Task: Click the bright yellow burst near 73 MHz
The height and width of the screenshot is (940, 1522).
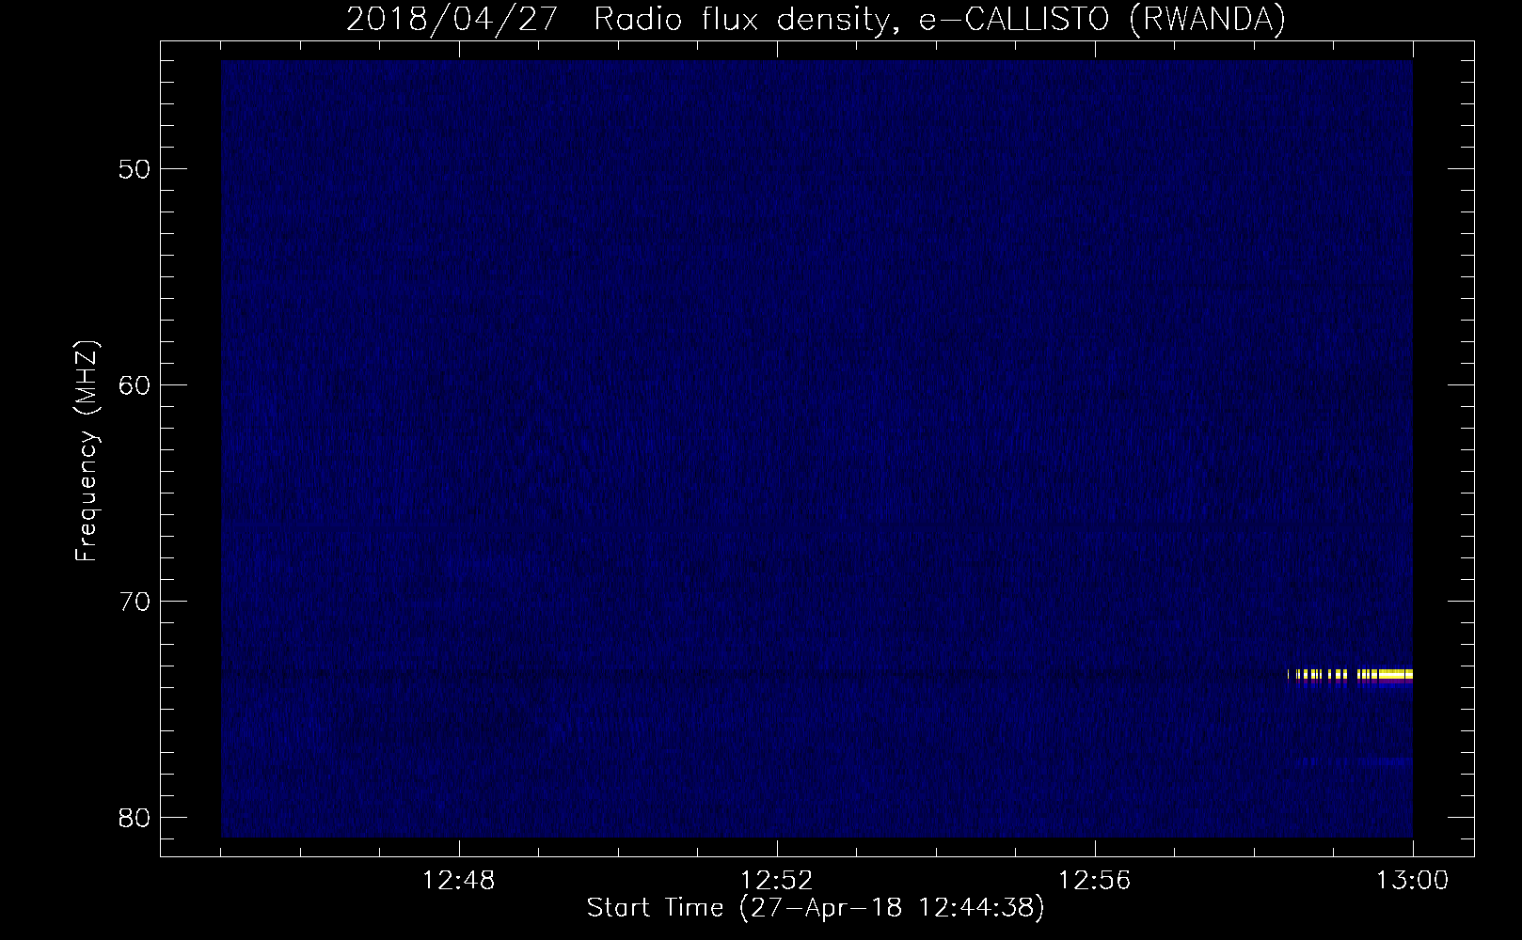Action: pos(1350,674)
